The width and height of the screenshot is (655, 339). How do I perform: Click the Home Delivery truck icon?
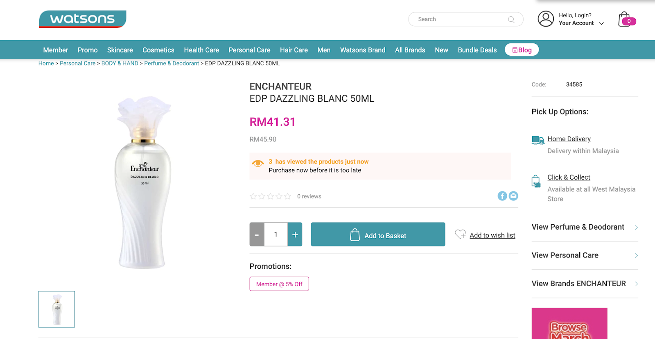(538, 140)
